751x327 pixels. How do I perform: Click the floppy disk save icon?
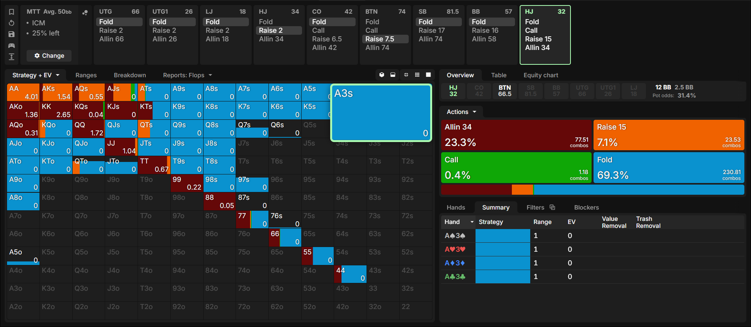point(12,34)
